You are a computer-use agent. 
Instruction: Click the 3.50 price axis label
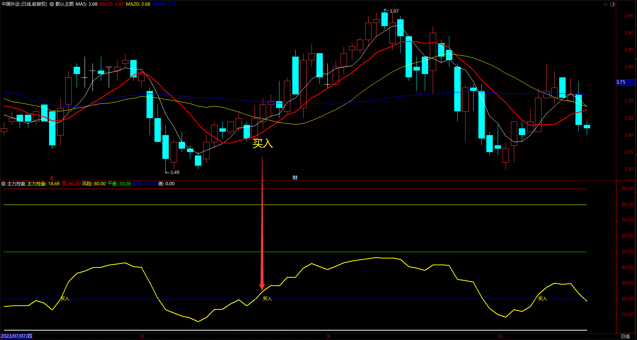pyautogui.click(x=629, y=169)
